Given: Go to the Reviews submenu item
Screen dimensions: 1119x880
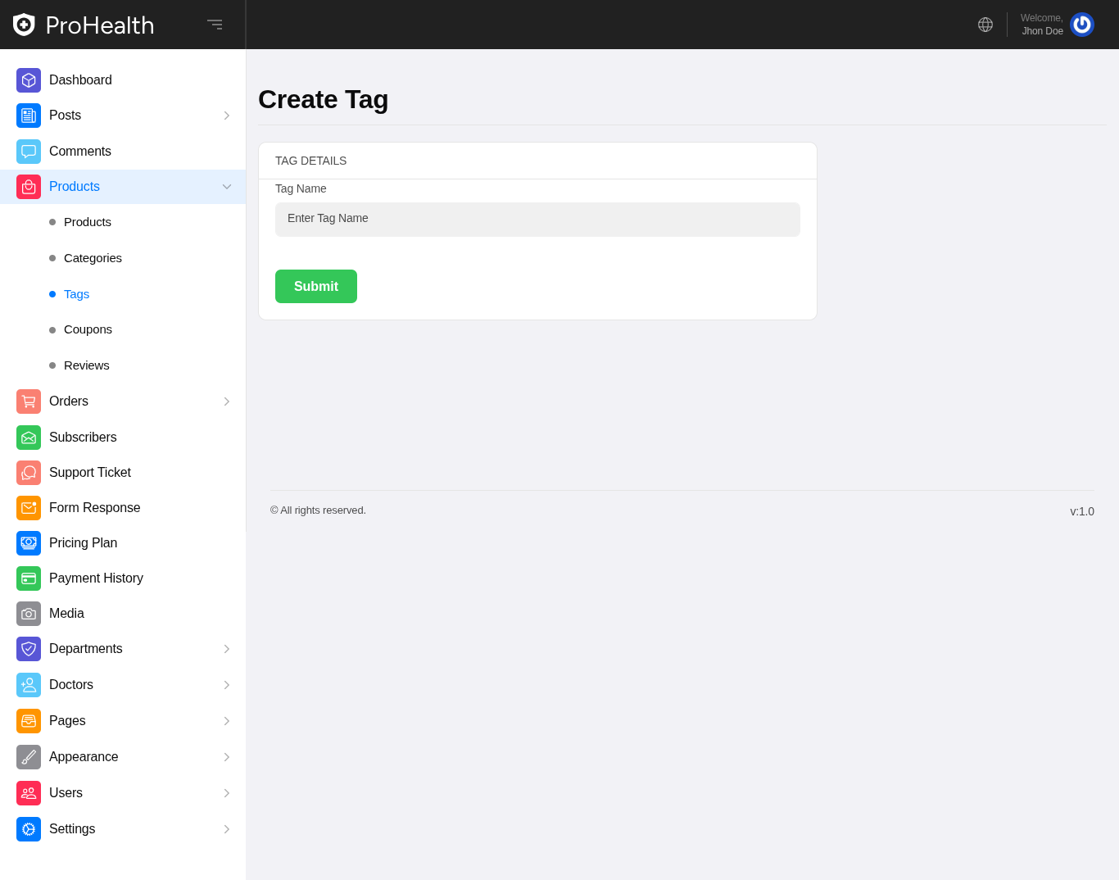Looking at the screenshot, I should point(86,365).
